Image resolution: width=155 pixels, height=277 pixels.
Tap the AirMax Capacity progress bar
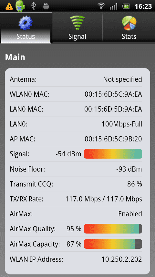pos(113,244)
